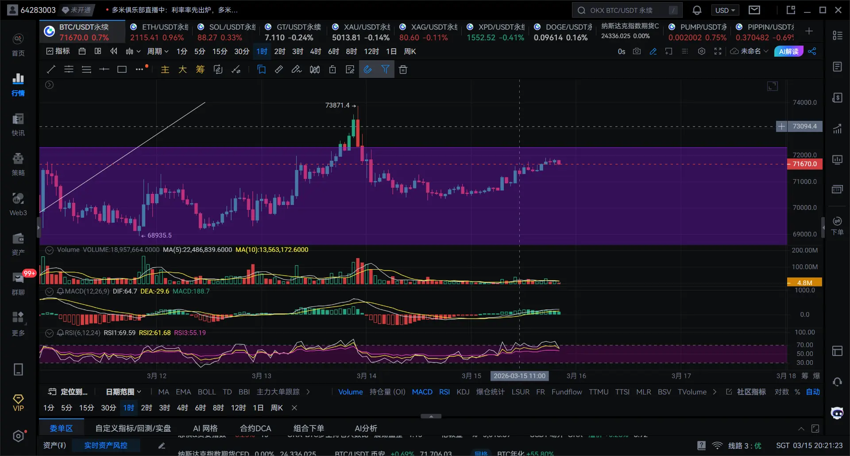This screenshot has height=456, width=850.
Task: Open the AI分析 tab
Action: 366,428
